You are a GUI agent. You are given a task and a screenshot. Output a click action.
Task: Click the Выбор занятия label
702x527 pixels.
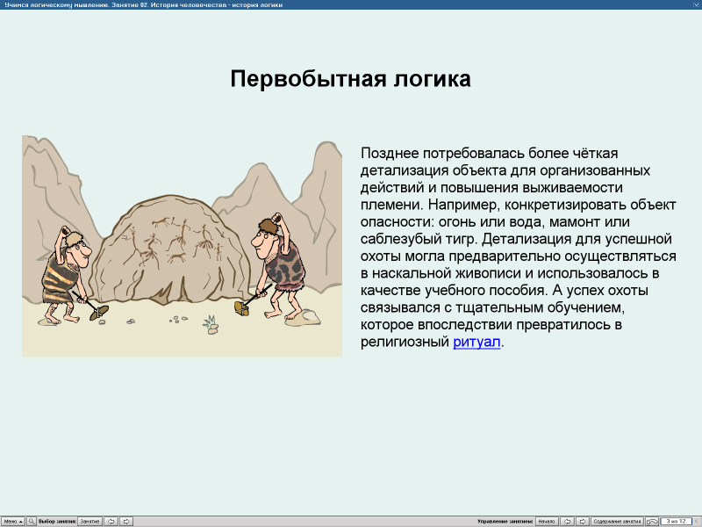[x=56, y=520]
